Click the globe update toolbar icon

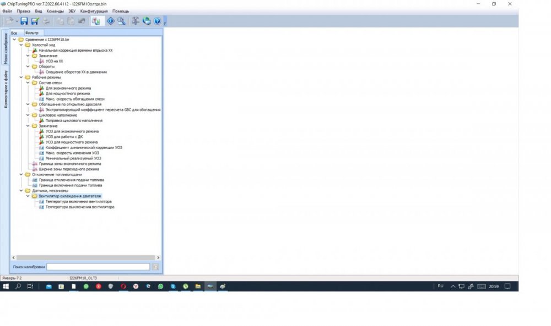[147, 21]
